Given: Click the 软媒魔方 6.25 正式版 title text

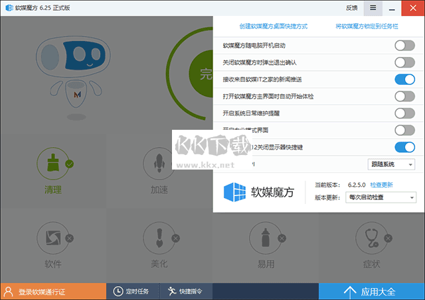Looking at the screenshot, I should [42, 8].
